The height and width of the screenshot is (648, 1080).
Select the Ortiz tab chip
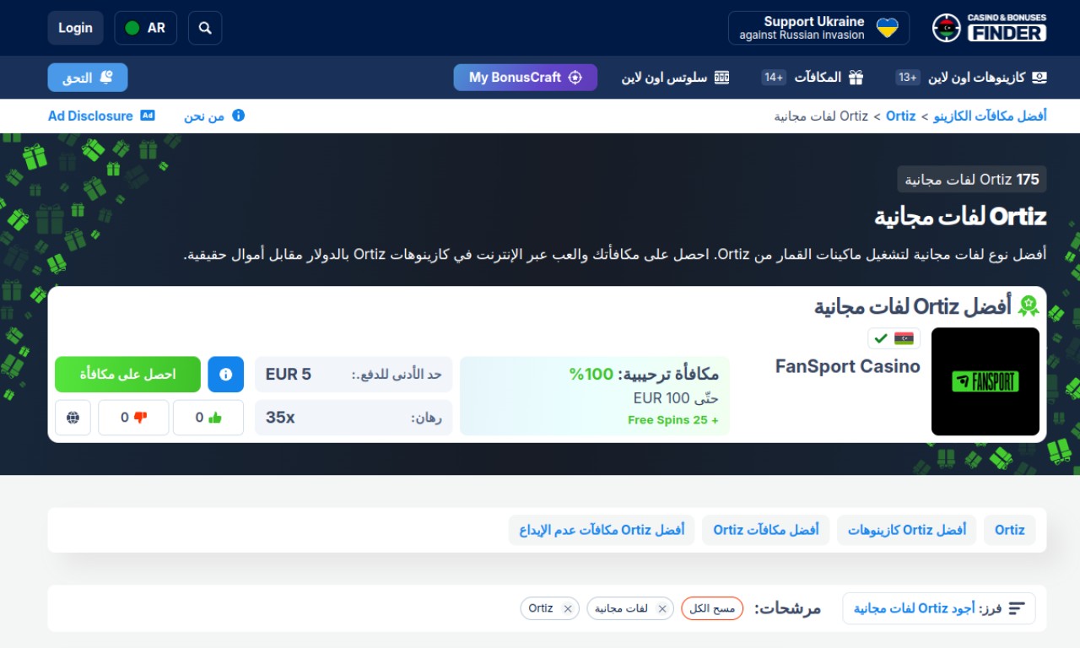(1010, 530)
